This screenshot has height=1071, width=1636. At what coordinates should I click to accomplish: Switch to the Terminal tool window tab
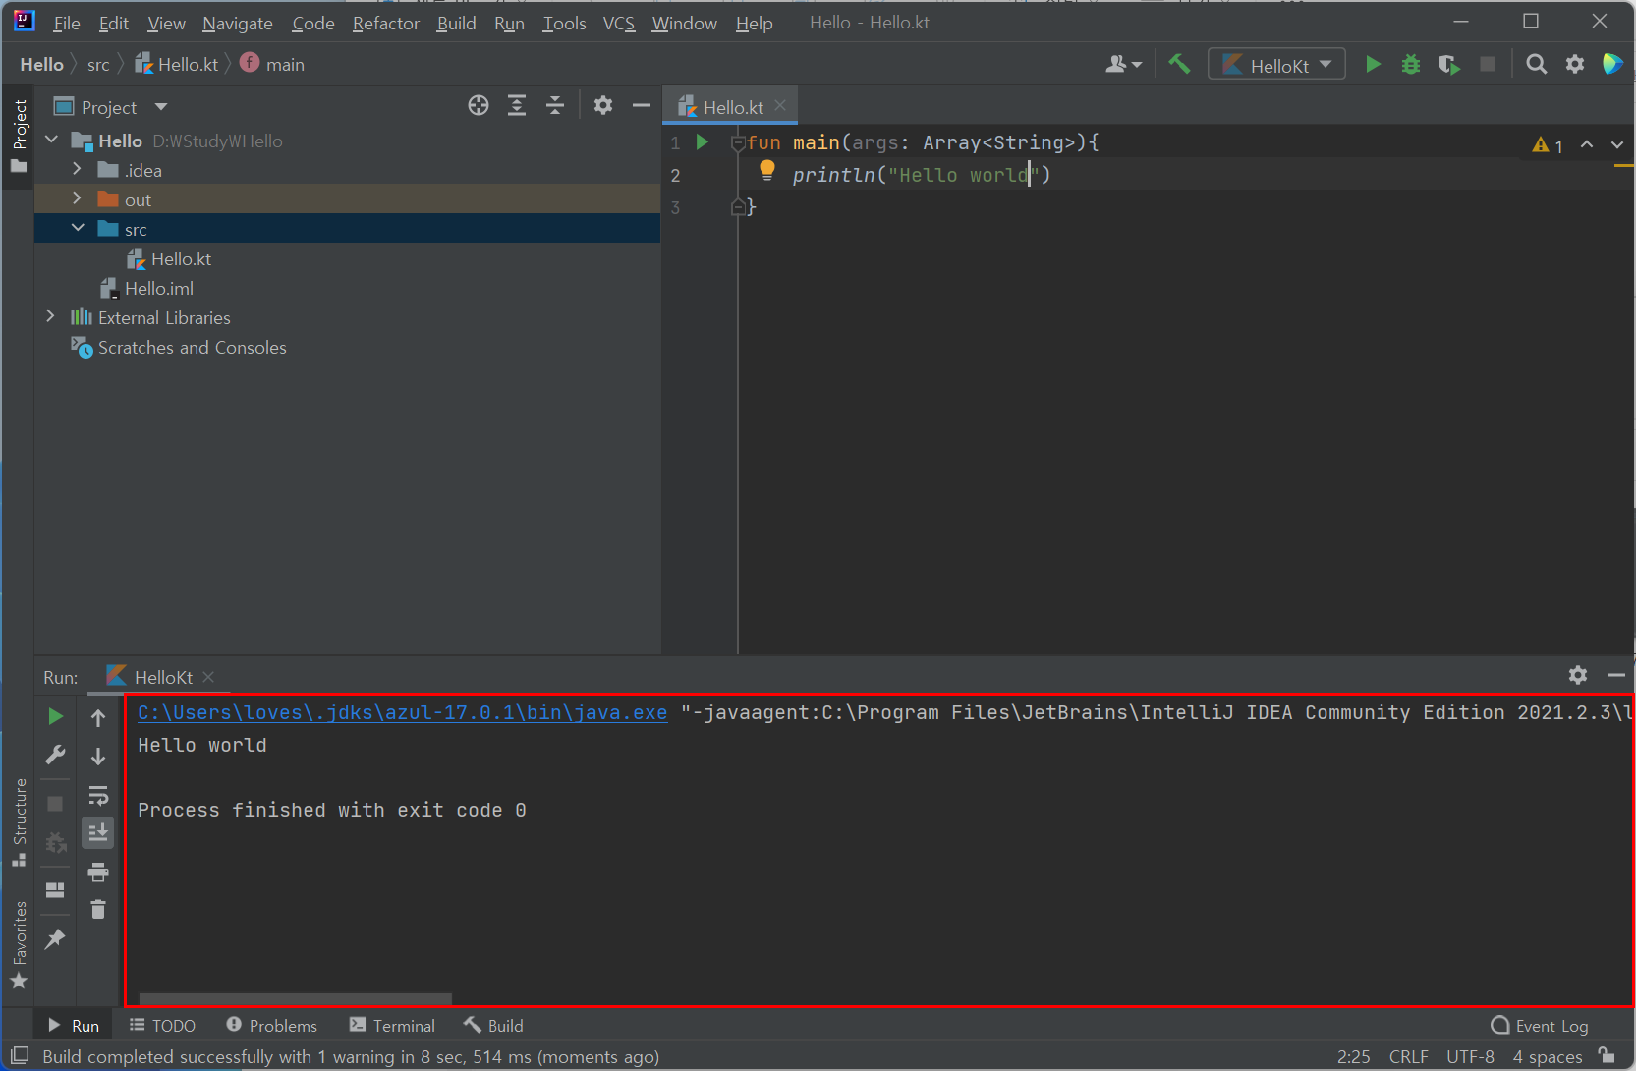[392, 1026]
